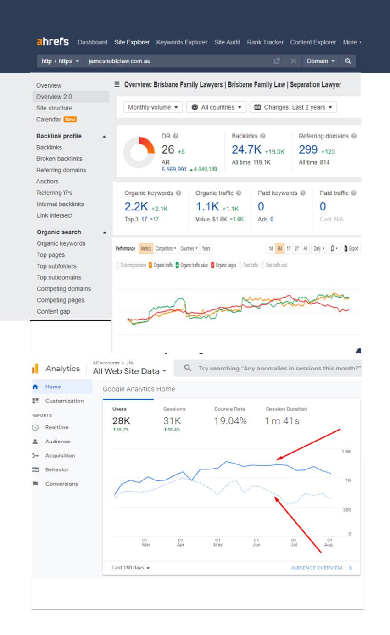Click the DR donut chart
The width and height of the screenshot is (390, 635).
pos(139,152)
